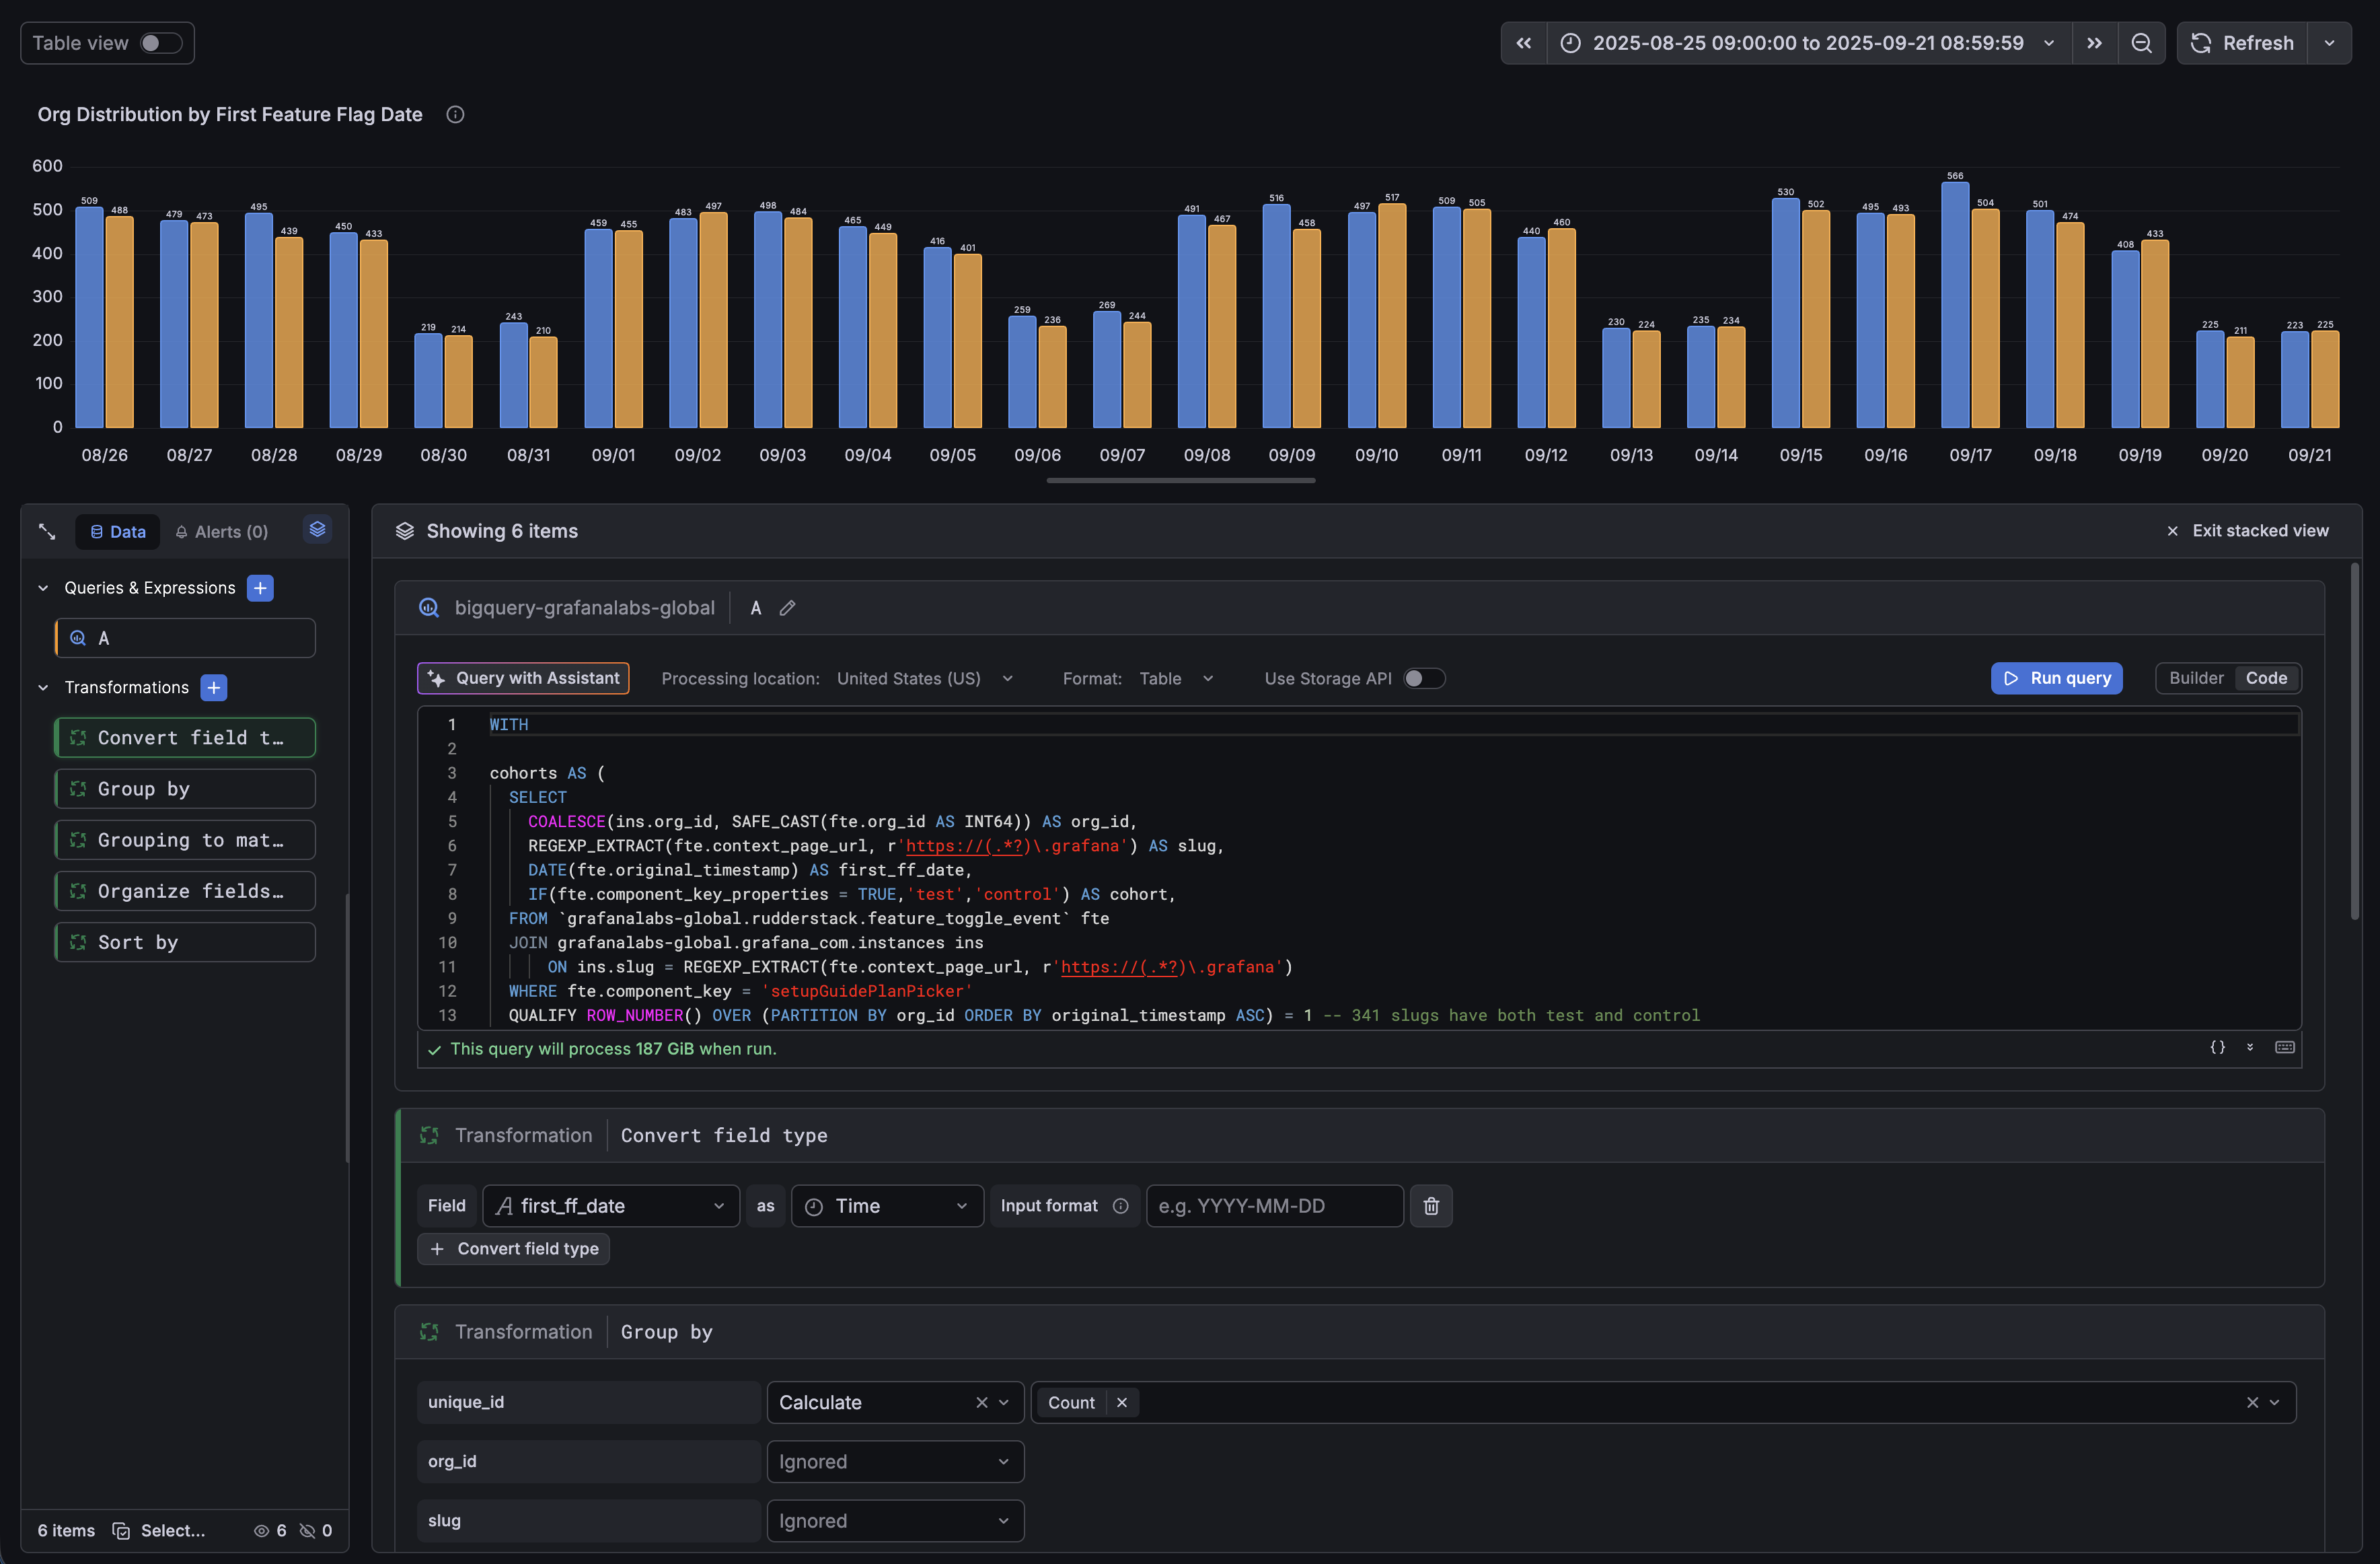2380x1564 pixels.
Task: Select Convert field type item in sidebar
Action: [185, 738]
